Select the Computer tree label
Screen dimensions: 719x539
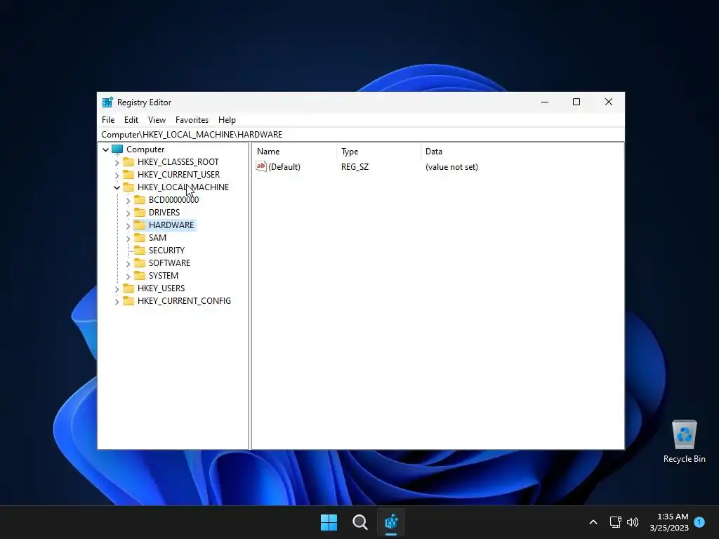pos(145,149)
